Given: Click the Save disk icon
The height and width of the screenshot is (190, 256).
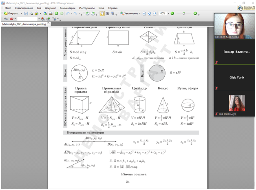Looking at the screenshot, I should click(26, 13).
